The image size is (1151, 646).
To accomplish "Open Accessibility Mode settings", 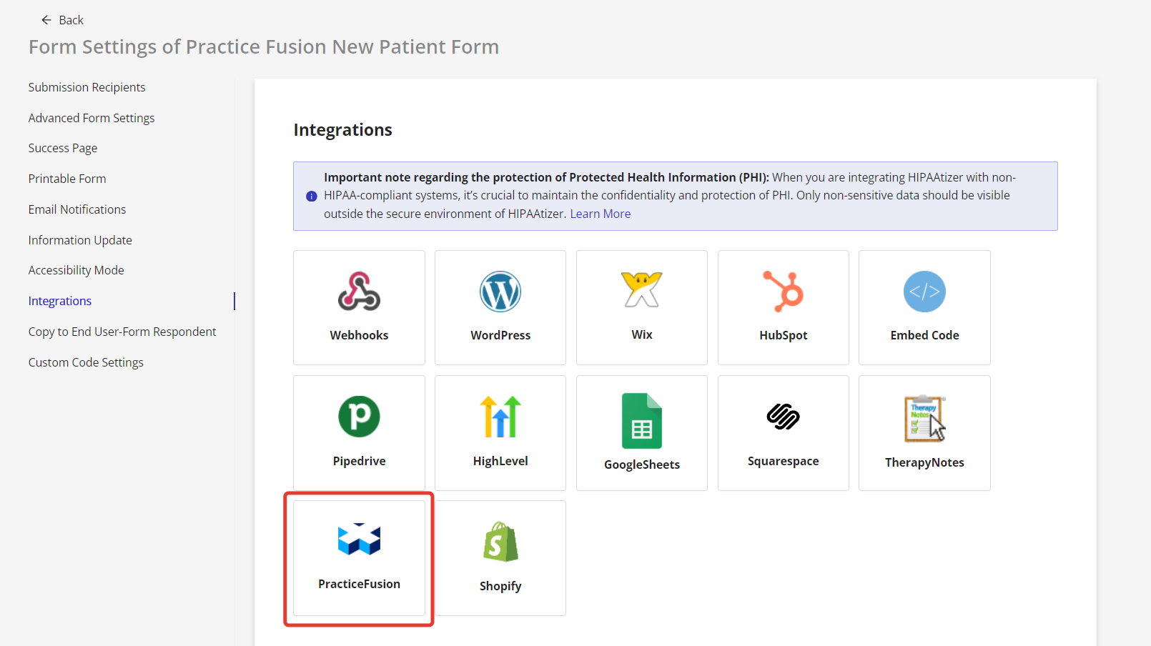I will pyautogui.click(x=76, y=270).
